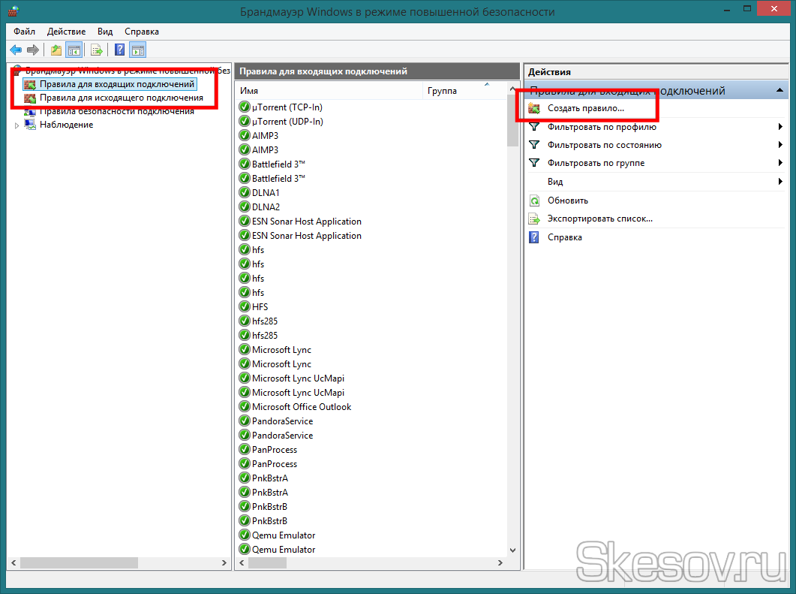Click Обновить in the actions pane
The width and height of the screenshot is (796, 594).
click(x=567, y=201)
